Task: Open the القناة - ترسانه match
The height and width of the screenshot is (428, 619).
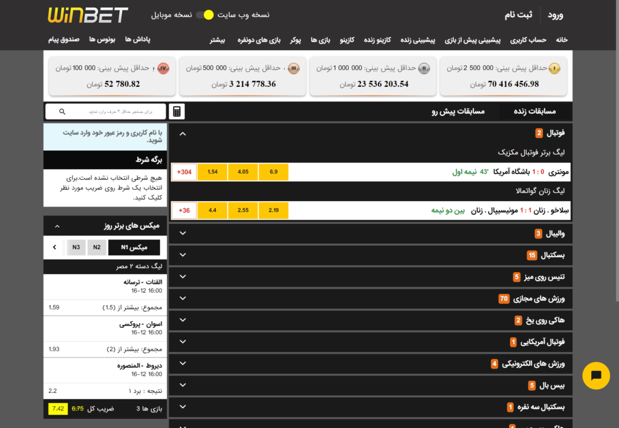Action: [143, 282]
